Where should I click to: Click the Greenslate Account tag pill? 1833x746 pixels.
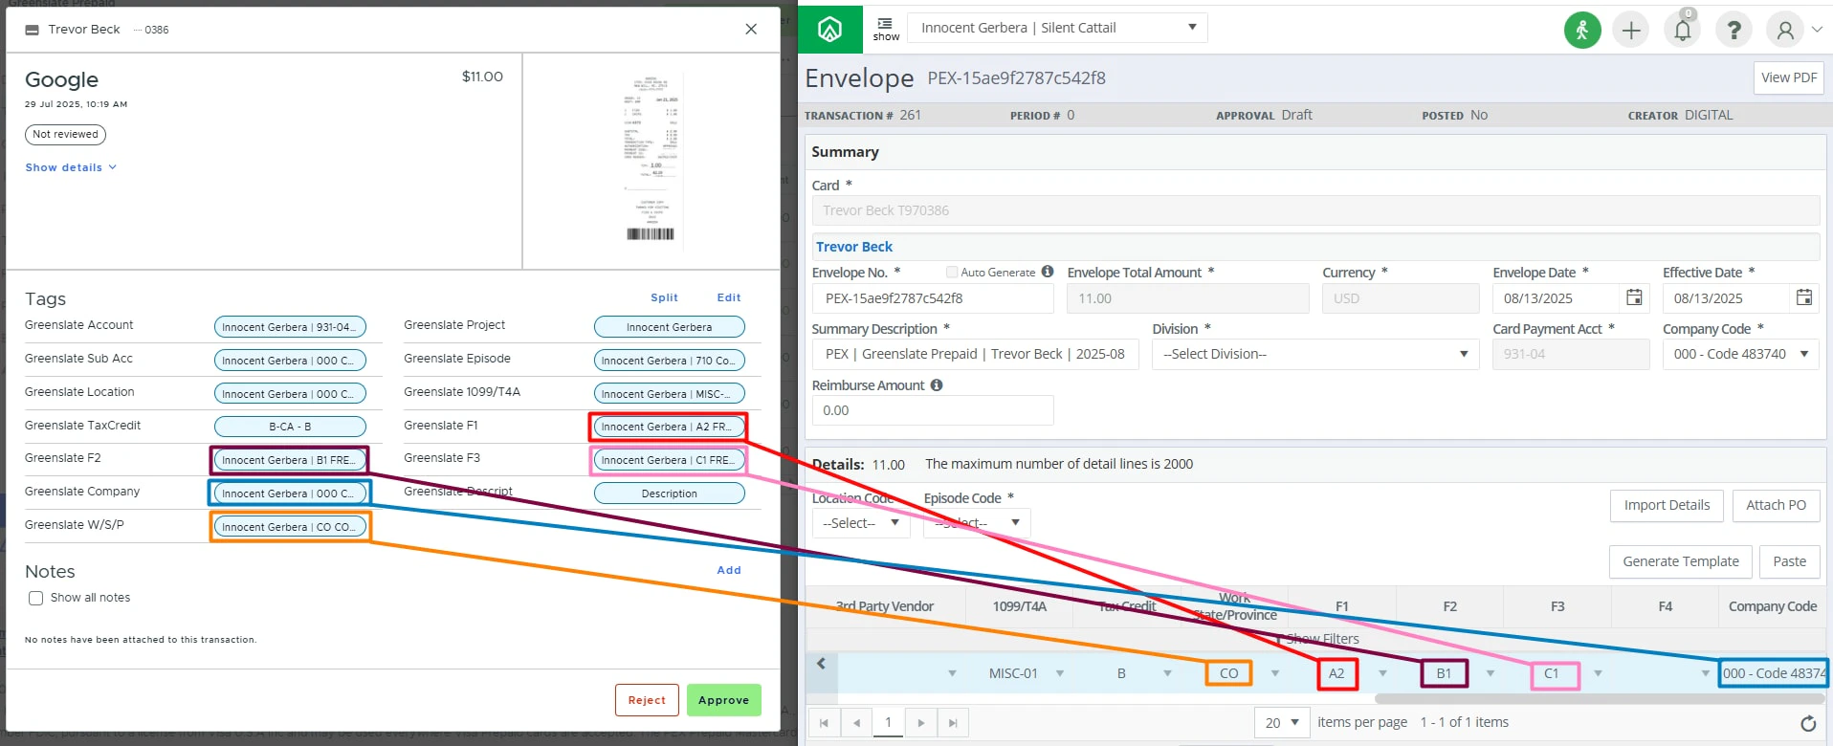tap(290, 327)
